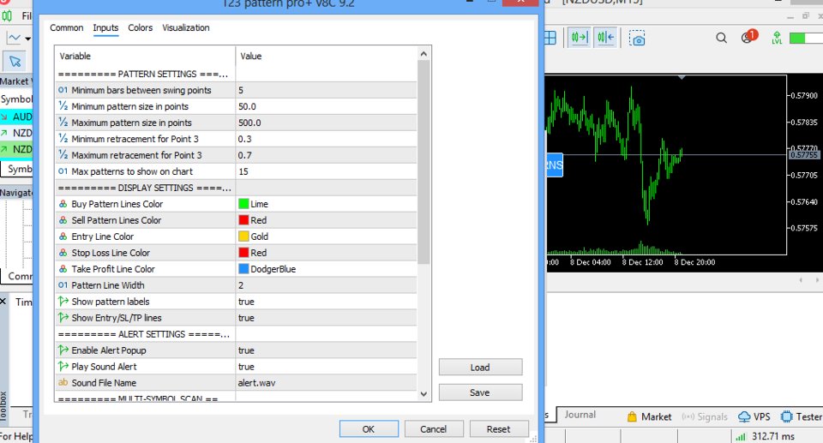
Task: Click connection status 312.71 ms
Action: 766,436
